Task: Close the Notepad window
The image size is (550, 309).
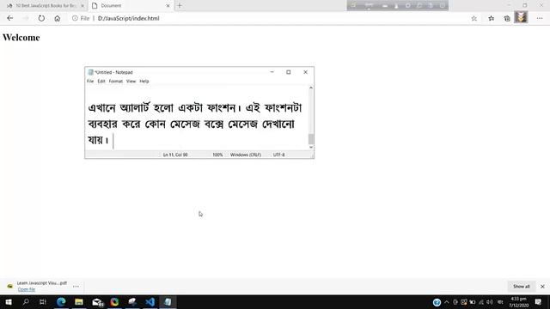Action: pos(305,72)
